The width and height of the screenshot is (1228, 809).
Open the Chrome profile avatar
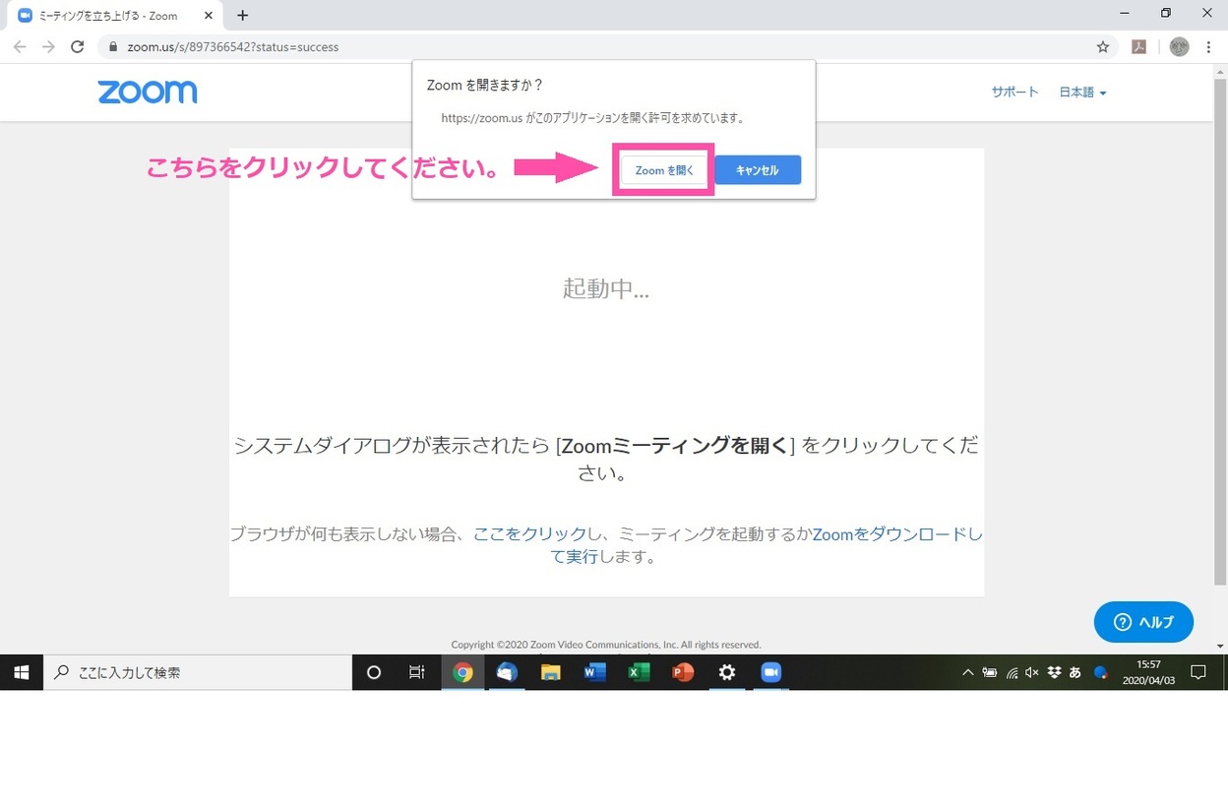click(x=1179, y=46)
